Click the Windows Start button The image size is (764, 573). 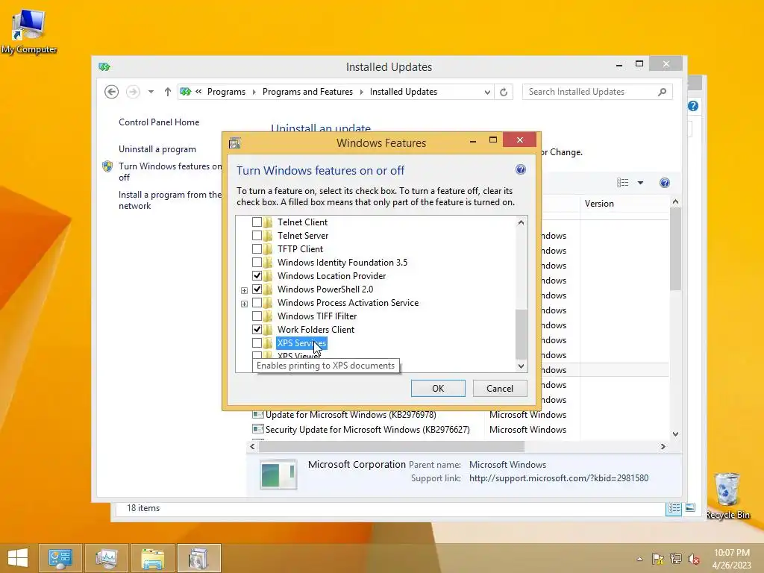pos(18,558)
